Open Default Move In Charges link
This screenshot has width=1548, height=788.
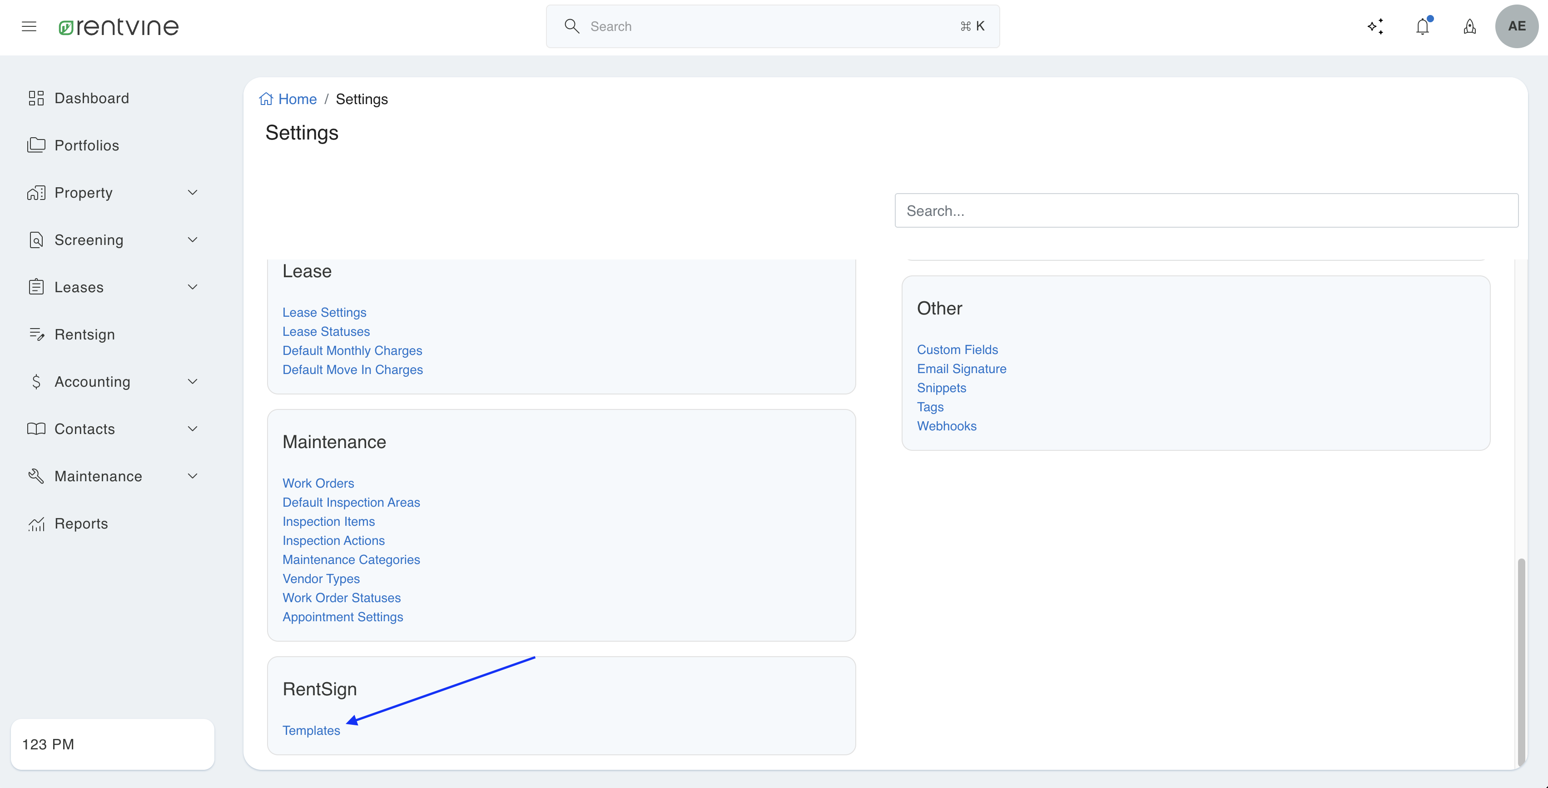coord(353,369)
